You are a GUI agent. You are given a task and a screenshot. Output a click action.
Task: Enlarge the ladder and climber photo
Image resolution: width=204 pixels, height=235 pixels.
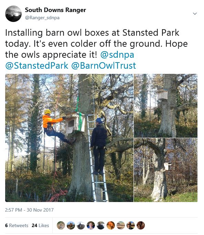(x=69, y=138)
